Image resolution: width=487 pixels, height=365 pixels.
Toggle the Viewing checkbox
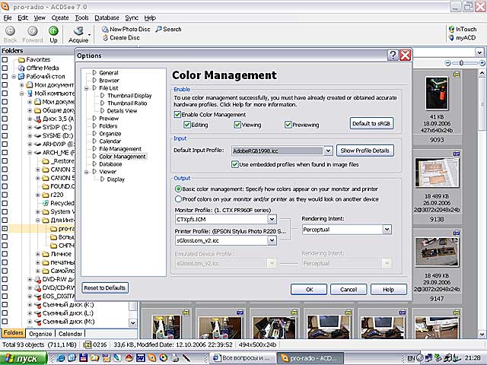pyautogui.click(x=237, y=125)
